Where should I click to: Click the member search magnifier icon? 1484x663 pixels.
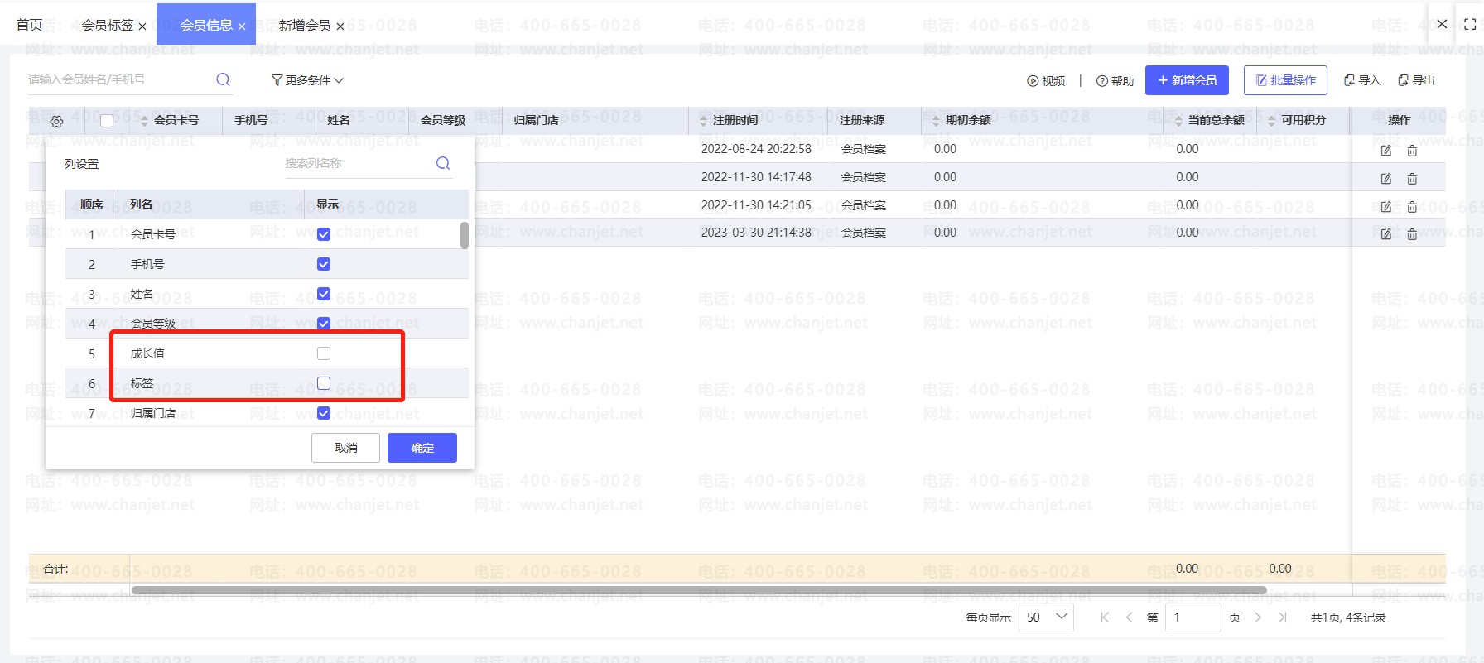coord(223,79)
